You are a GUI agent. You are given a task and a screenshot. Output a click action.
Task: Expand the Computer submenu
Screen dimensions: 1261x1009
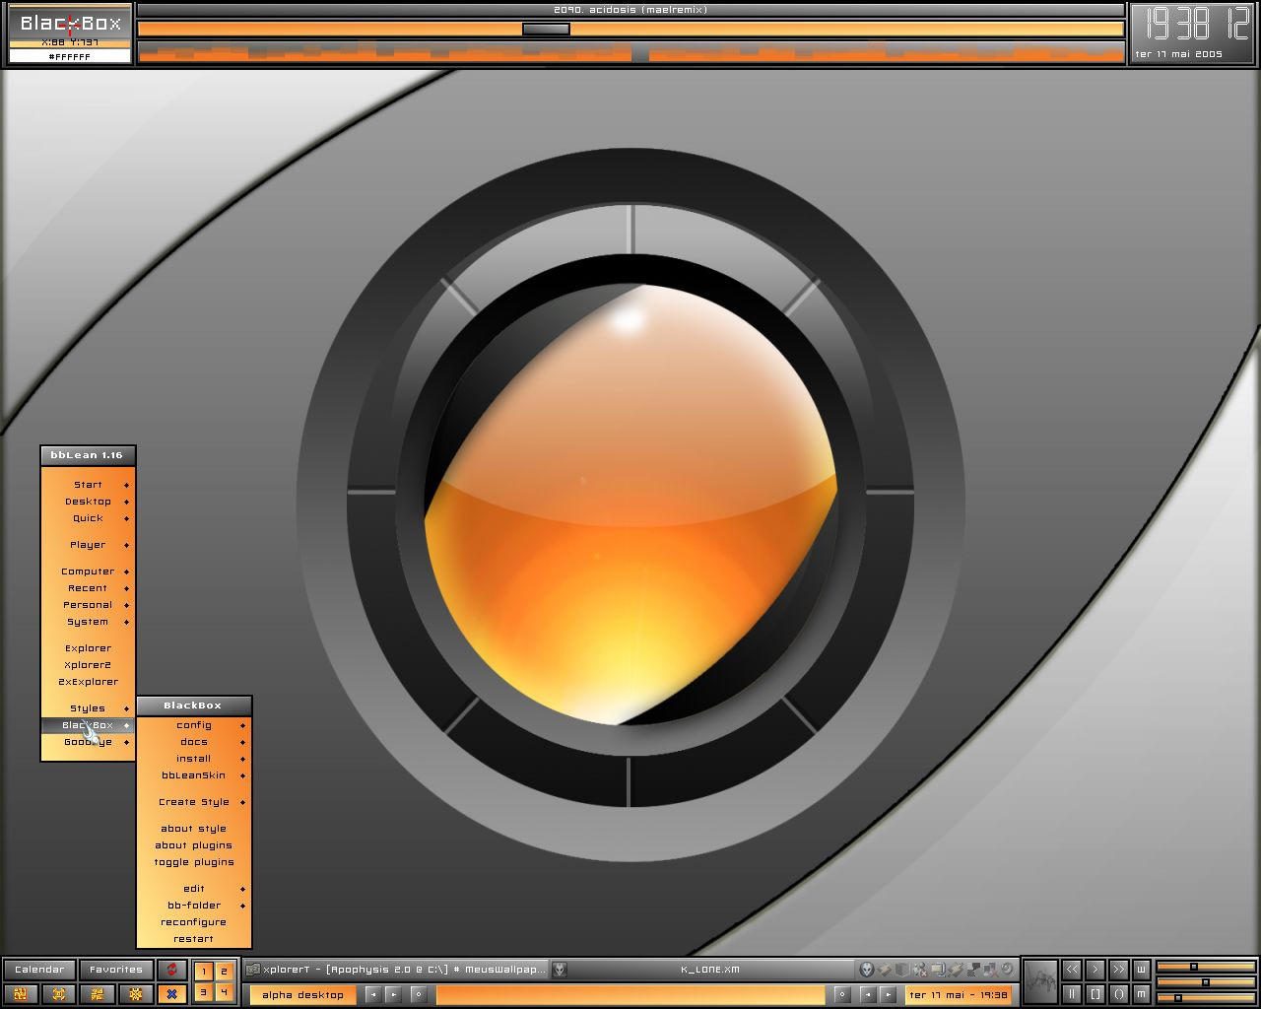coord(88,572)
